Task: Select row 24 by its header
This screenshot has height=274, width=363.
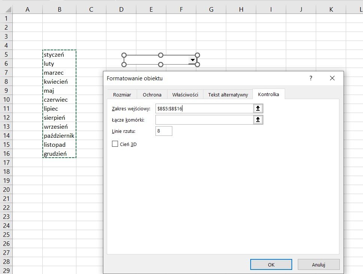Action: tap(6, 226)
